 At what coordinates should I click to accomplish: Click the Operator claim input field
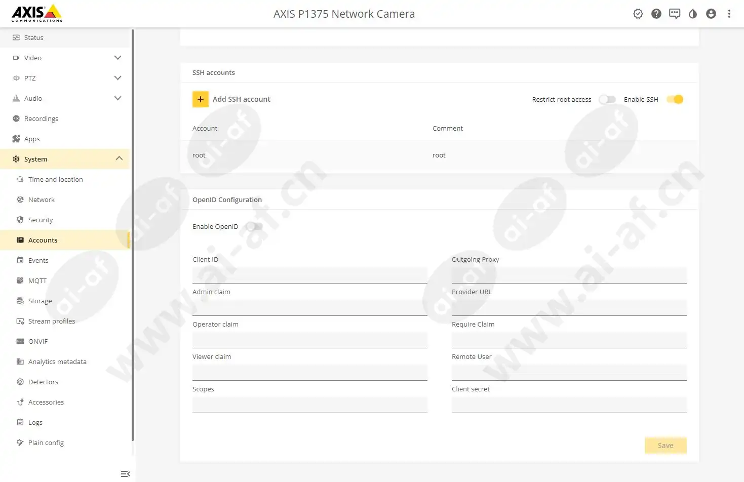click(x=310, y=340)
